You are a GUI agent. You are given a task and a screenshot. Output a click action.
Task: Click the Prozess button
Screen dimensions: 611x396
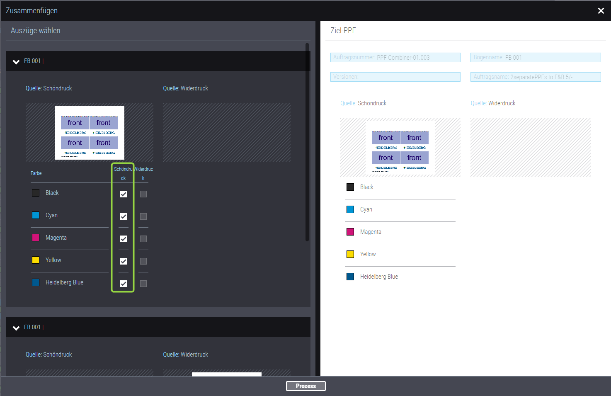(x=305, y=386)
